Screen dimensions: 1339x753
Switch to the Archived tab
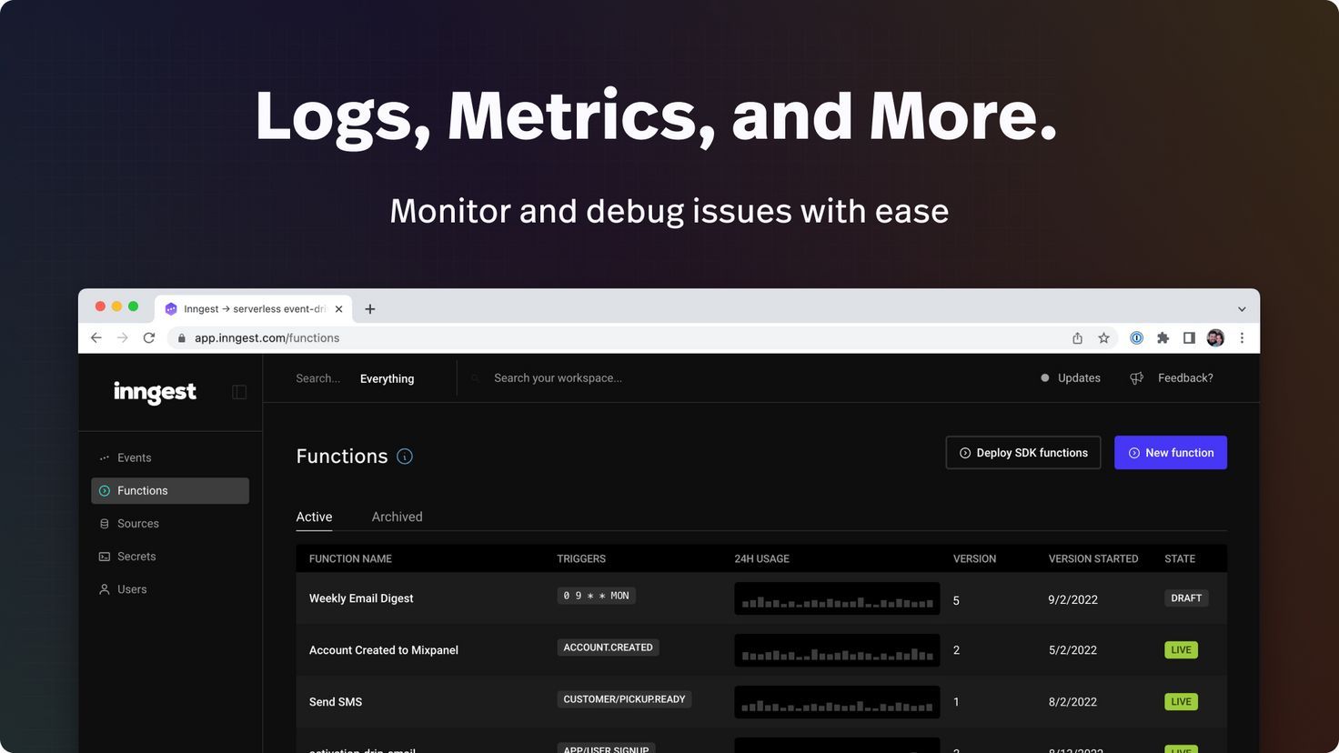pos(397,517)
